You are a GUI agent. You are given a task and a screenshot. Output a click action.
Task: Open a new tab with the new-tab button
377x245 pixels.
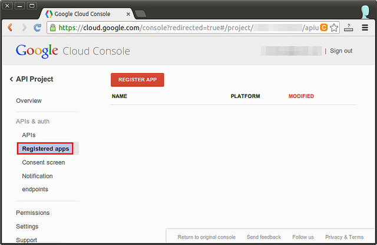(x=140, y=13)
